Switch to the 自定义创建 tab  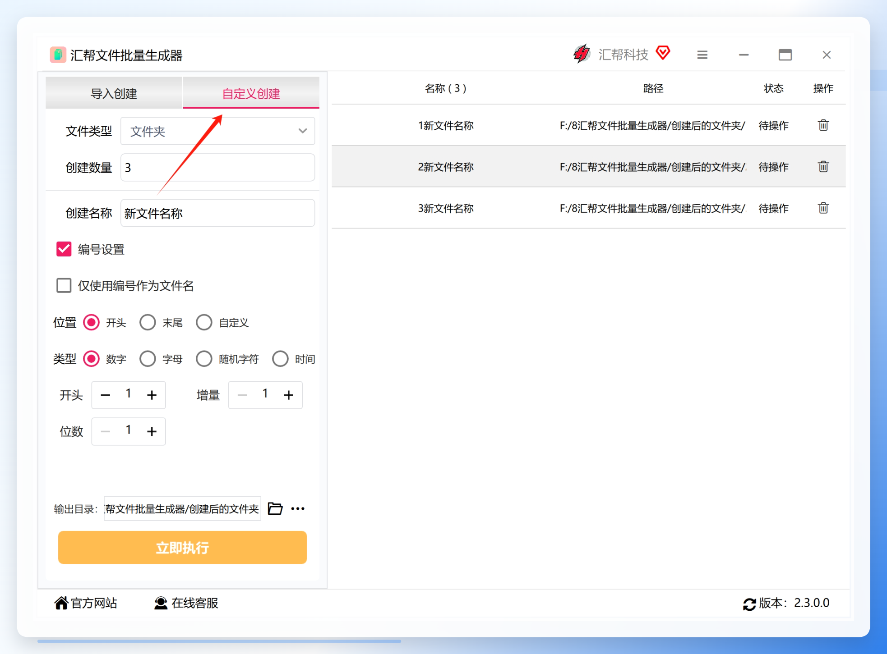tap(251, 93)
